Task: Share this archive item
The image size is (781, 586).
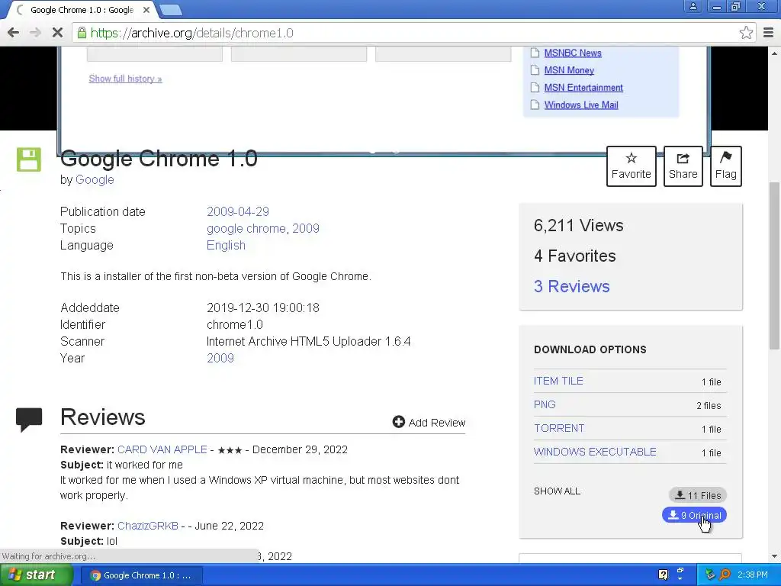Action: click(683, 166)
